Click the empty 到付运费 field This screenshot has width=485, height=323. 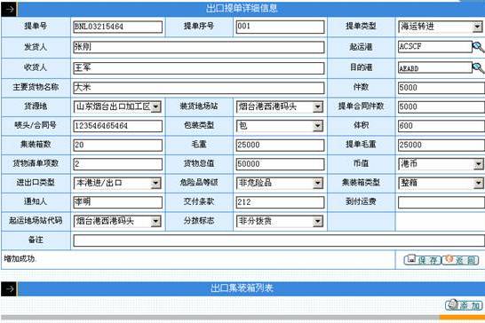(441, 202)
